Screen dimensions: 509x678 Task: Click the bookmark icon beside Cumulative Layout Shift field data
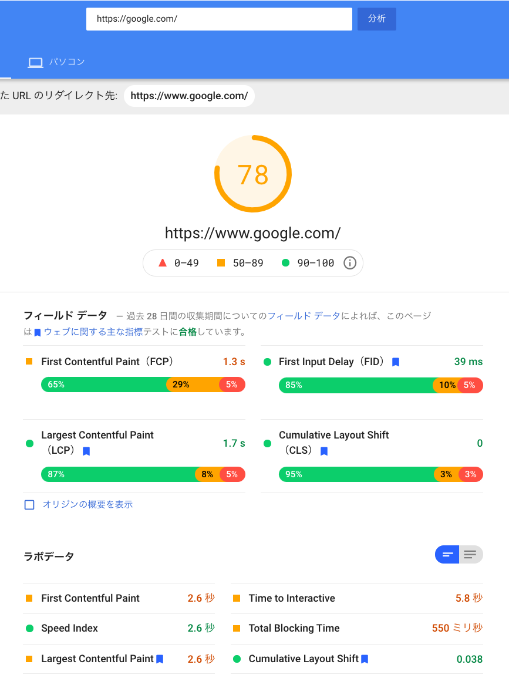coord(323,451)
